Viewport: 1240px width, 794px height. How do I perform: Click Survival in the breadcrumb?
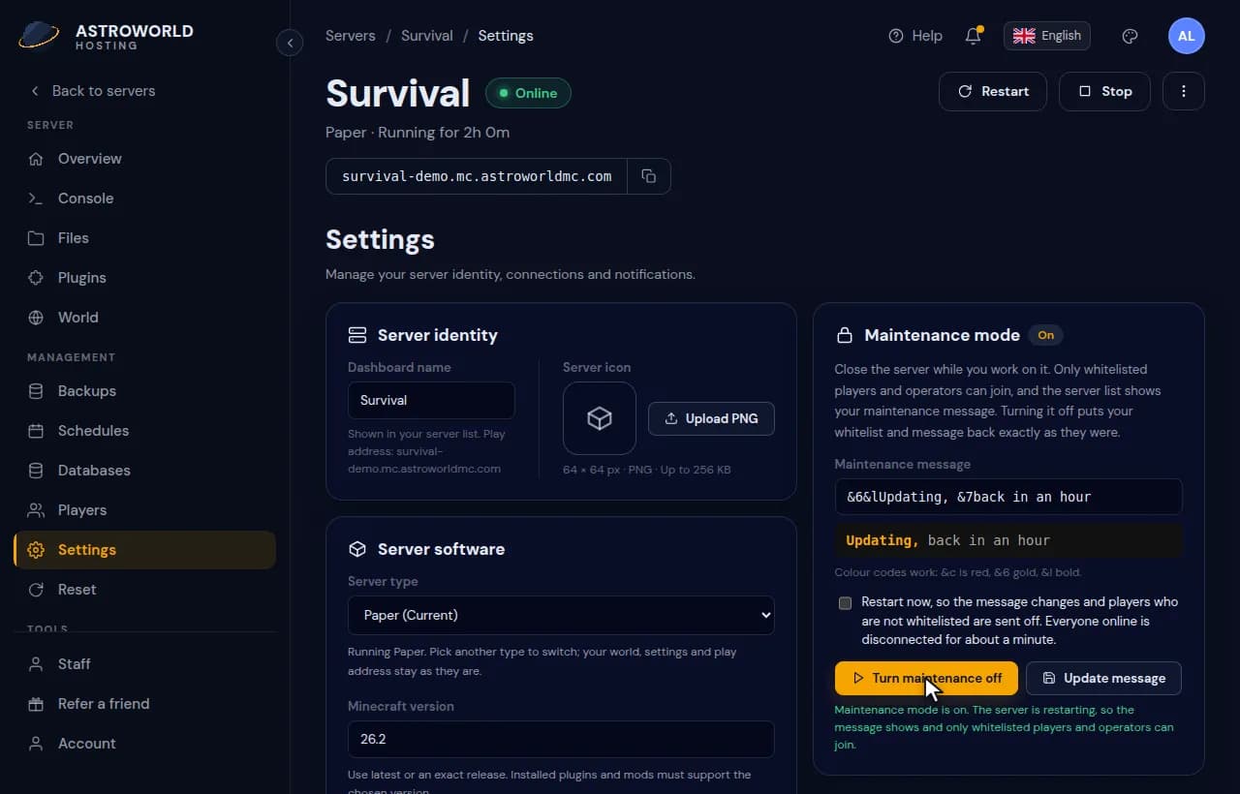click(427, 36)
